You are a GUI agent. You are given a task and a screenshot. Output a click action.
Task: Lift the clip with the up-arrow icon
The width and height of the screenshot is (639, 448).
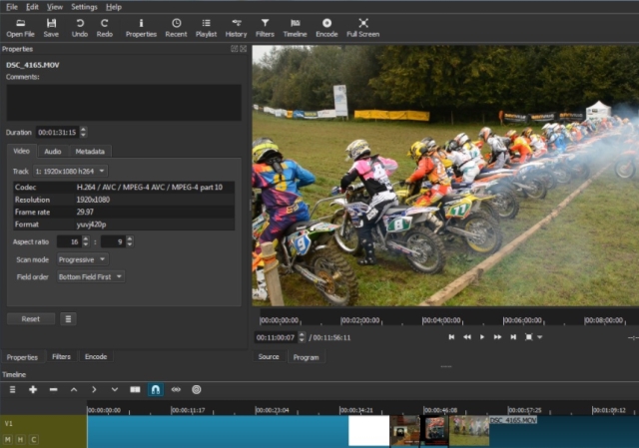[74, 390]
